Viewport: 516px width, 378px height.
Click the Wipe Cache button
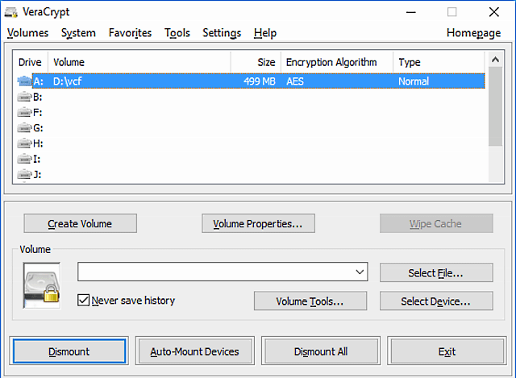point(436,223)
